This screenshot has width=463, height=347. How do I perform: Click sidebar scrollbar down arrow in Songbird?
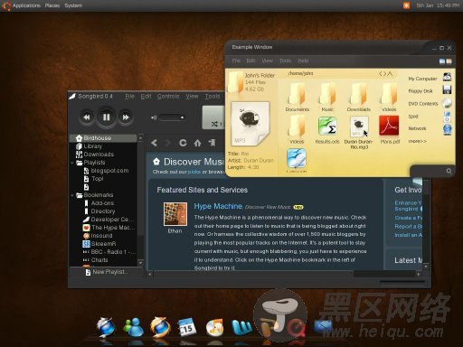140,262
